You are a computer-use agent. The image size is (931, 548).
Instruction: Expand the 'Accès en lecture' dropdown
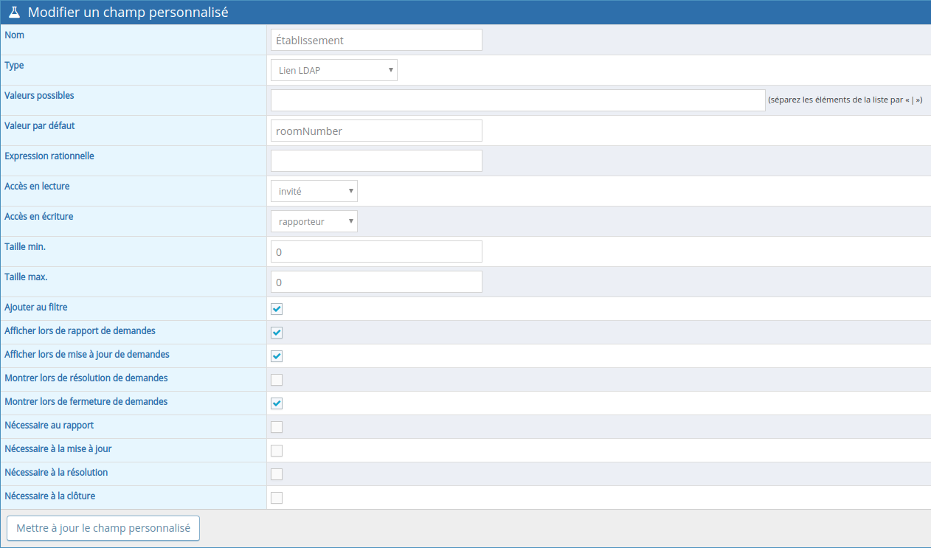tap(314, 191)
